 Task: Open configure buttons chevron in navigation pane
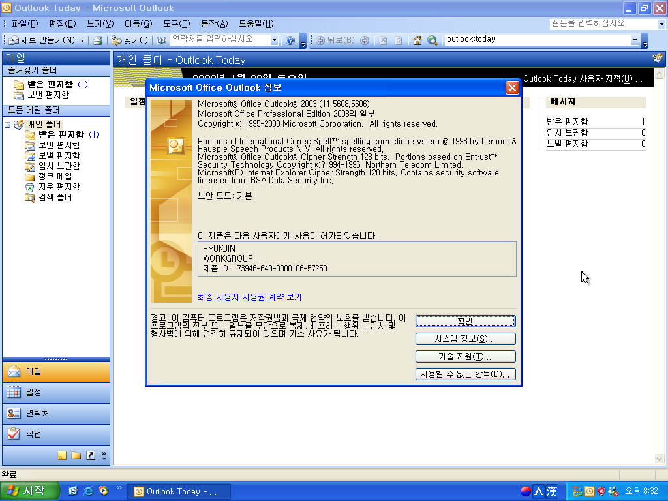click(x=104, y=456)
